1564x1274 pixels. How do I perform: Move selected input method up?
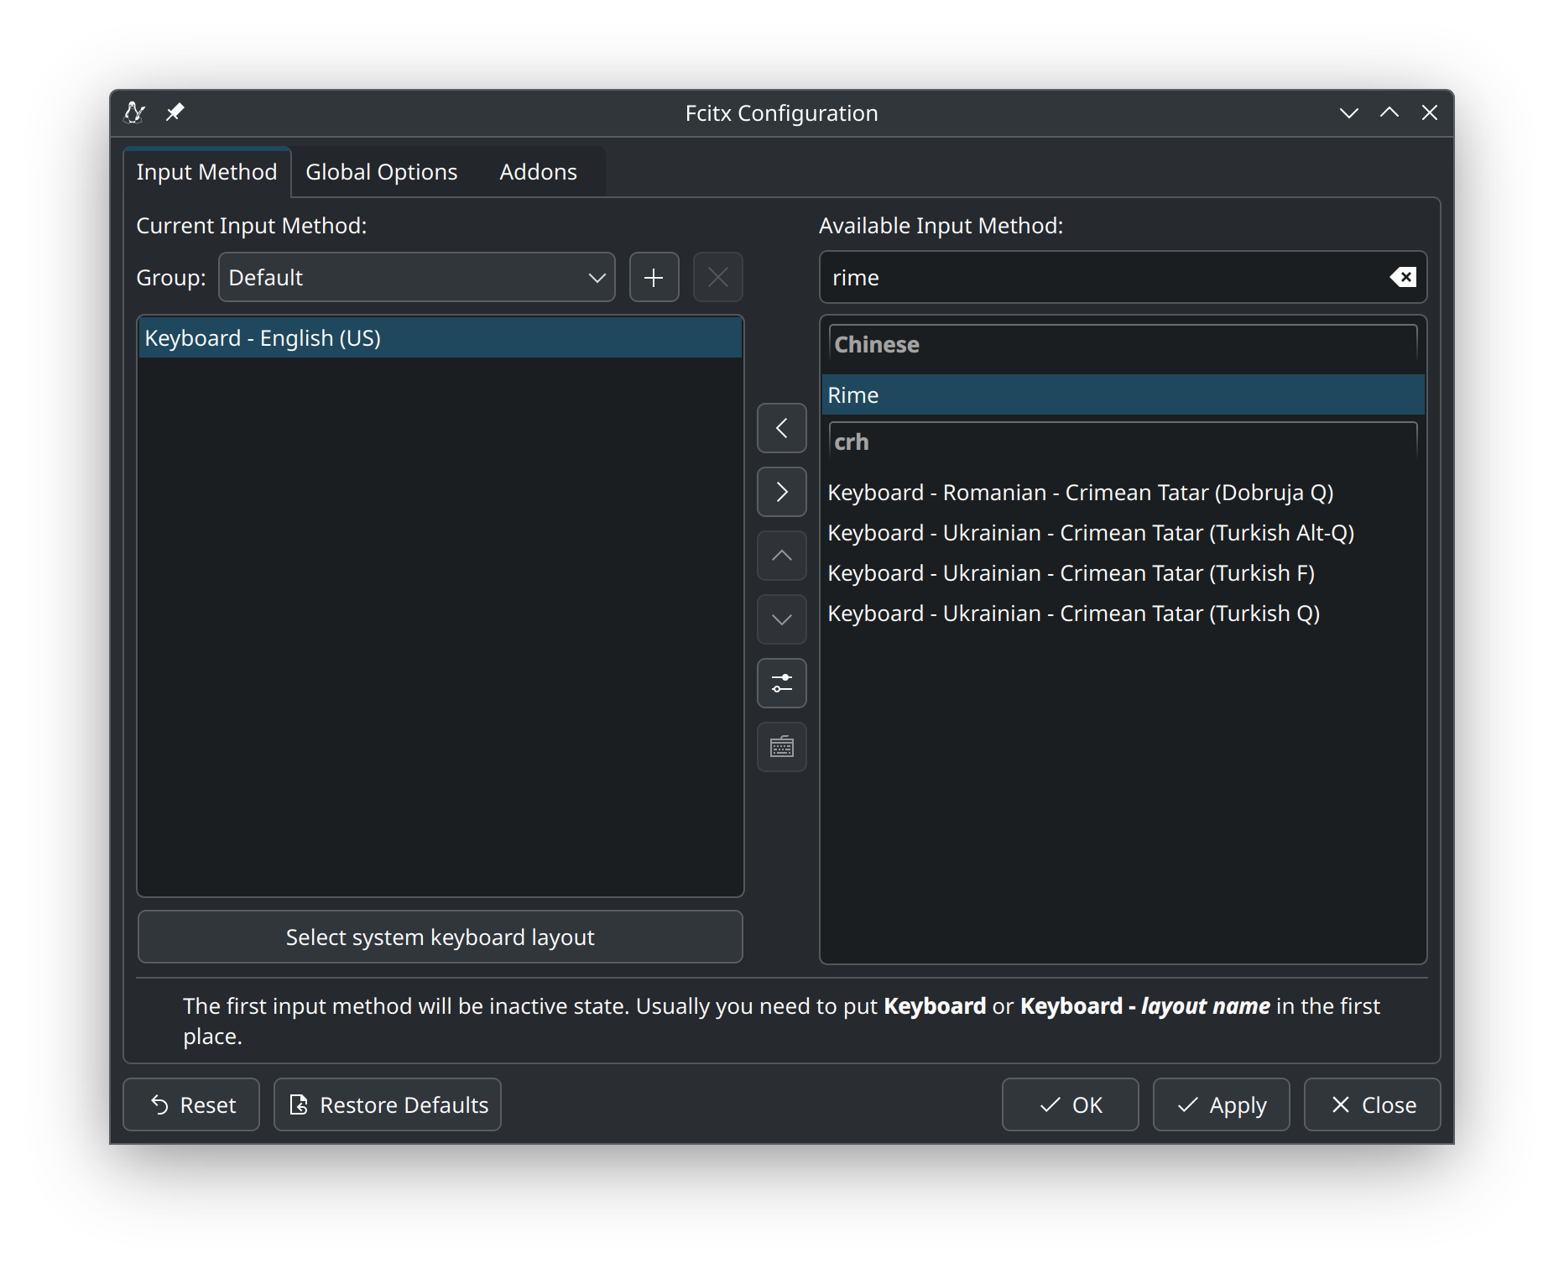[781, 556]
